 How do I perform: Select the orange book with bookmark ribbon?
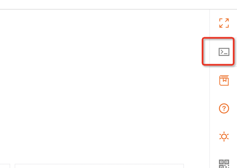coord(224,80)
